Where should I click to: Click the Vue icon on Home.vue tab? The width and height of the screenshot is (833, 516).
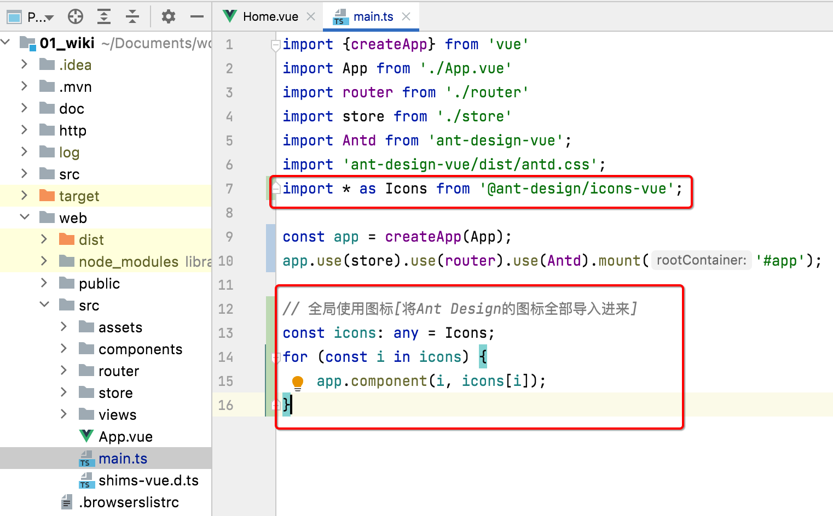click(230, 16)
